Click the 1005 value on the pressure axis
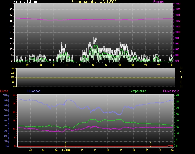 tap(178, 26)
